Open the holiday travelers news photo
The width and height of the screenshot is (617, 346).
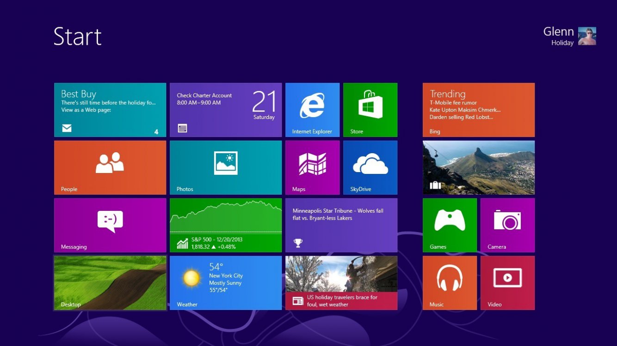click(341, 274)
